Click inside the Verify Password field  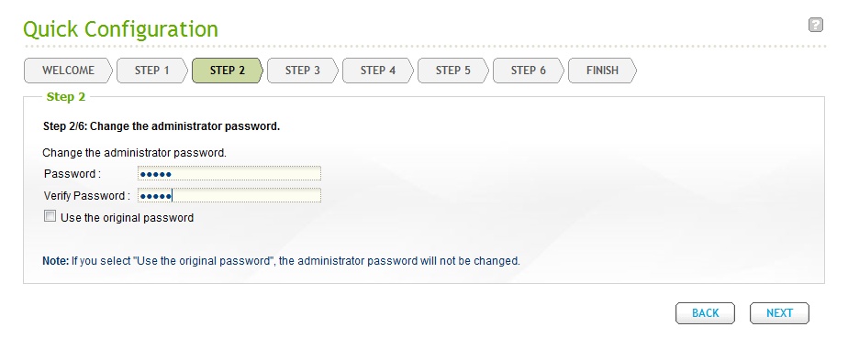[229, 195]
